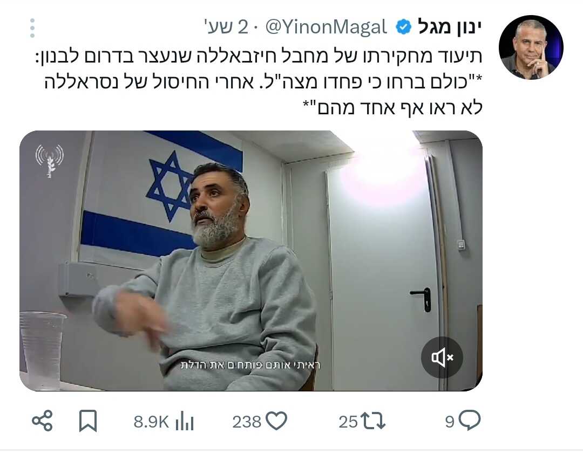583x454 pixels.
Task: Click the 238 likes count
Action: click(x=247, y=422)
